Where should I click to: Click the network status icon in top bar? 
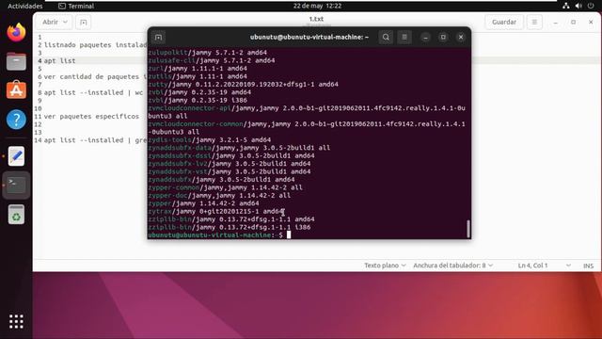click(x=566, y=6)
